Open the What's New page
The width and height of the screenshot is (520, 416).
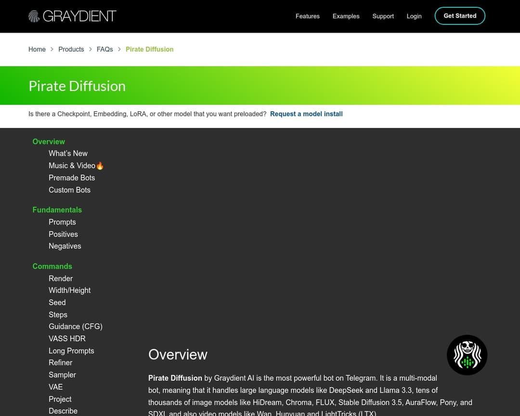pos(68,153)
